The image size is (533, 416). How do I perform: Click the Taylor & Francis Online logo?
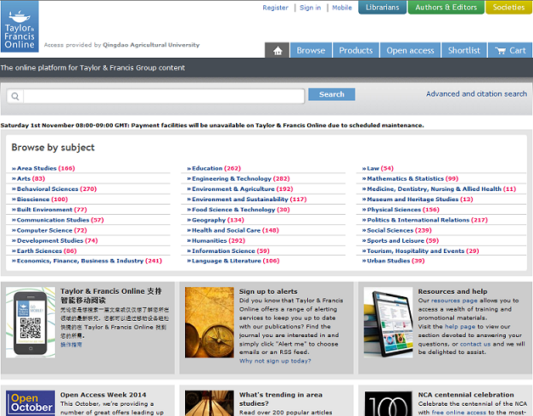[x=20, y=26]
